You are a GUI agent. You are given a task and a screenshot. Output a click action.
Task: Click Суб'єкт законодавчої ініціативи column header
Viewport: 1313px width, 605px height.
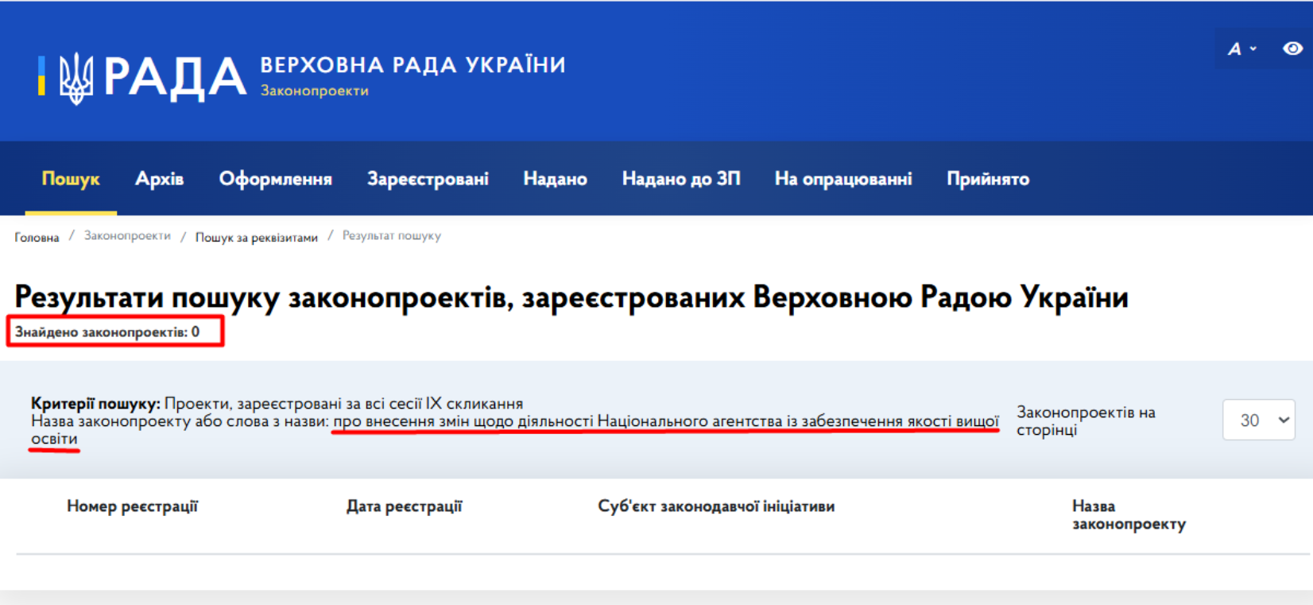[716, 506]
